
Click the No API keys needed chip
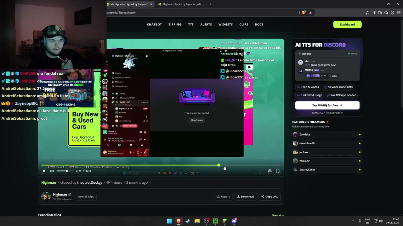pyautogui.click(x=342, y=95)
